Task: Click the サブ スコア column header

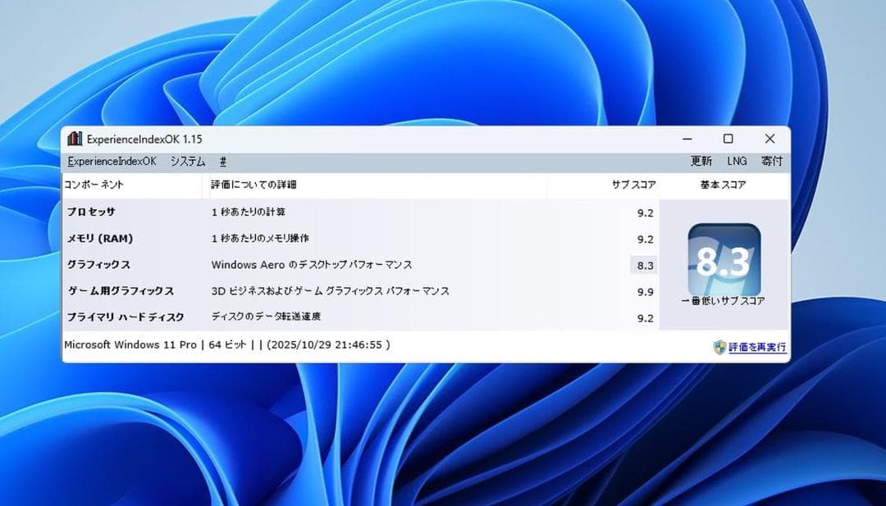Action: pyautogui.click(x=633, y=185)
